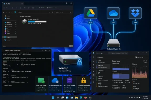Switch to details view in File Explorer status bar
The width and height of the screenshot is (151, 100).
point(70,46)
